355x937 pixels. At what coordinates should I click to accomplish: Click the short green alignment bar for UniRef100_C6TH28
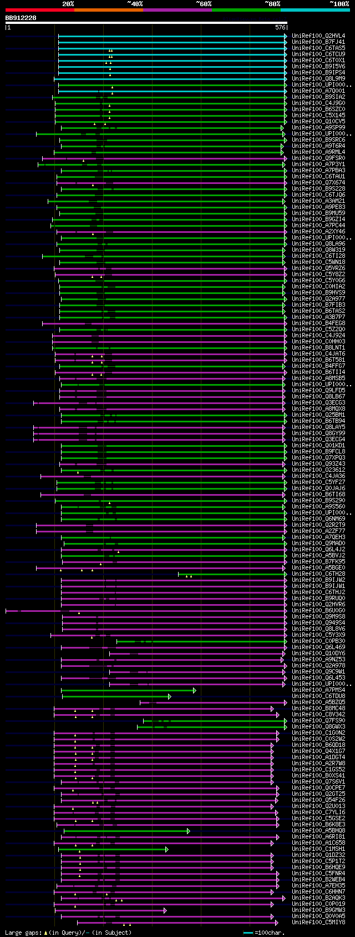click(x=232, y=574)
